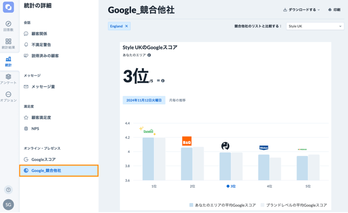The height and width of the screenshot is (213, 348).
Task: Click the 2位 area-score blue bar
Action: [x=187, y=164]
